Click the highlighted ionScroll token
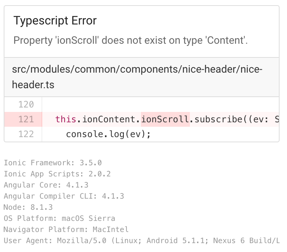 (x=165, y=119)
